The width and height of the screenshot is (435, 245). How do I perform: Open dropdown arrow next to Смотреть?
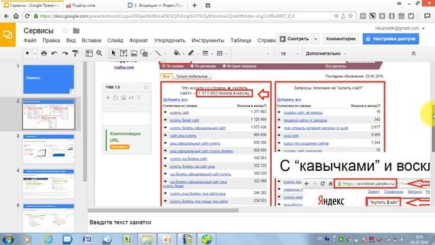[315, 39]
